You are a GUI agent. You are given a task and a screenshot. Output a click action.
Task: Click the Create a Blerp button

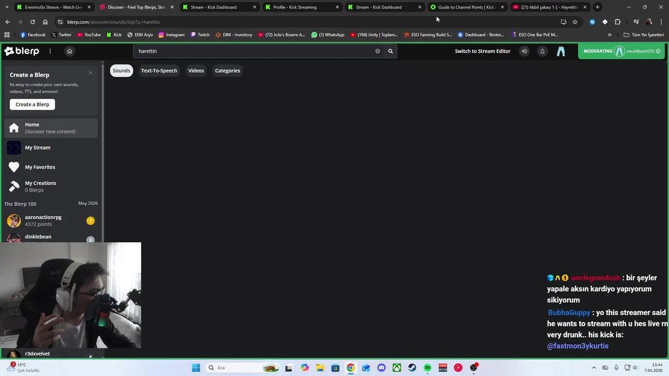pos(32,104)
